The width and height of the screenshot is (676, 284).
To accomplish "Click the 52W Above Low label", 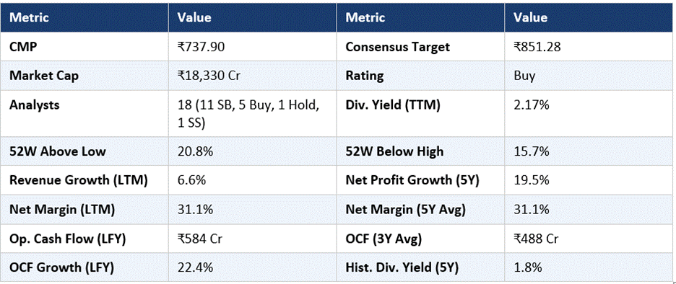I will point(57,151).
